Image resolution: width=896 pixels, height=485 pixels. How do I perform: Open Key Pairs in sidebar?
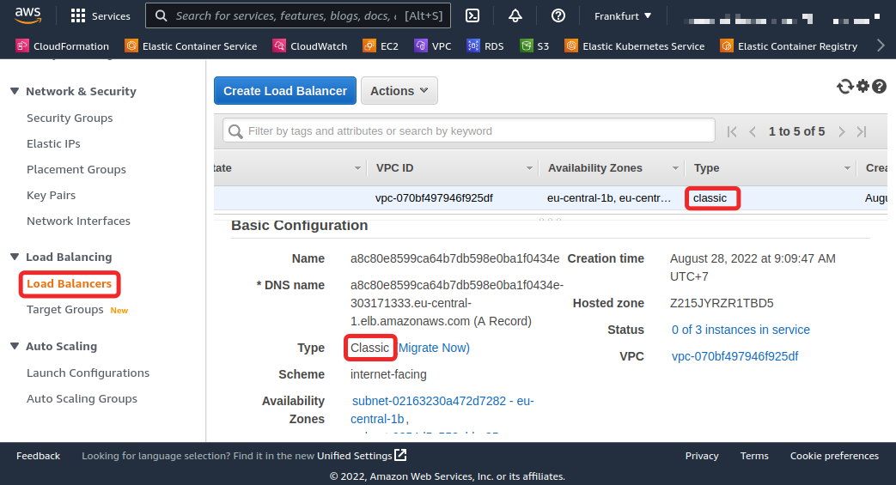[51, 195]
